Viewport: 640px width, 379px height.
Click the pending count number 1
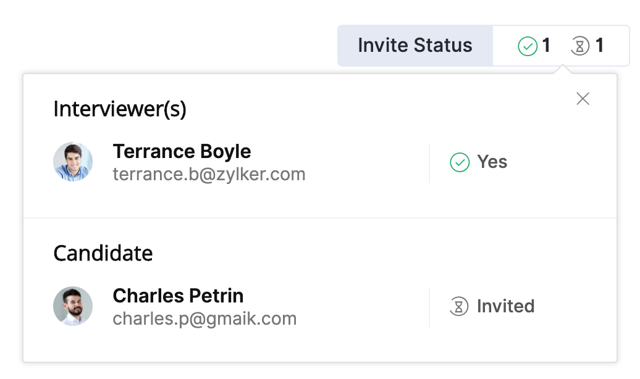[599, 46]
